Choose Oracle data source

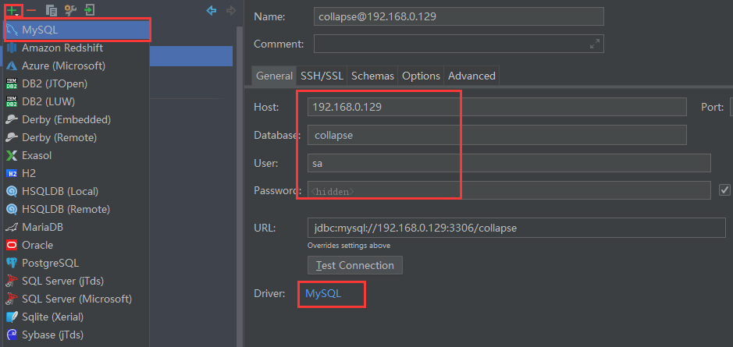click(77, 245)
